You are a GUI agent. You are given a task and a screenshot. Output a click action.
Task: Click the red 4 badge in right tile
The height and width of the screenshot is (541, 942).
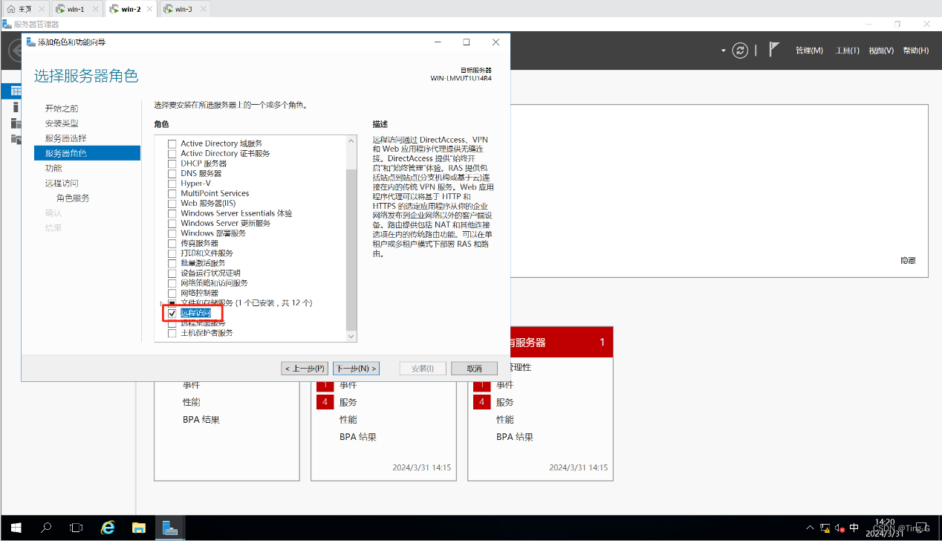tap(482, 402)
